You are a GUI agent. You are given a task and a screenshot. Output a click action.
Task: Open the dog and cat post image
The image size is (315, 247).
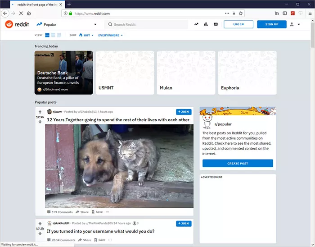pos(119,166)
